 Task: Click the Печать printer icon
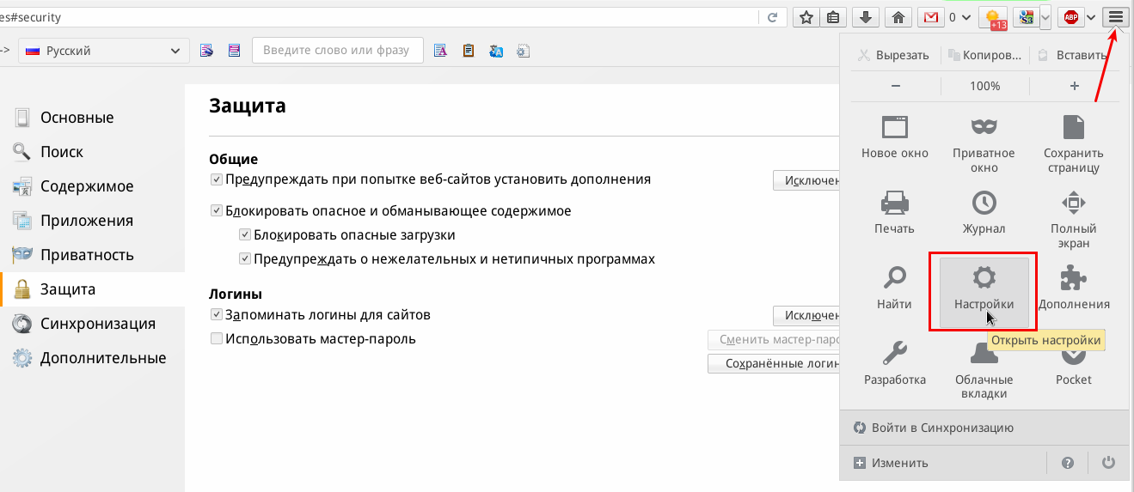tap(895, 213)
